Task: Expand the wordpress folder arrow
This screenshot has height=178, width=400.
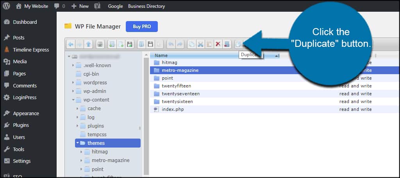Action: click(x=73, y=83)
